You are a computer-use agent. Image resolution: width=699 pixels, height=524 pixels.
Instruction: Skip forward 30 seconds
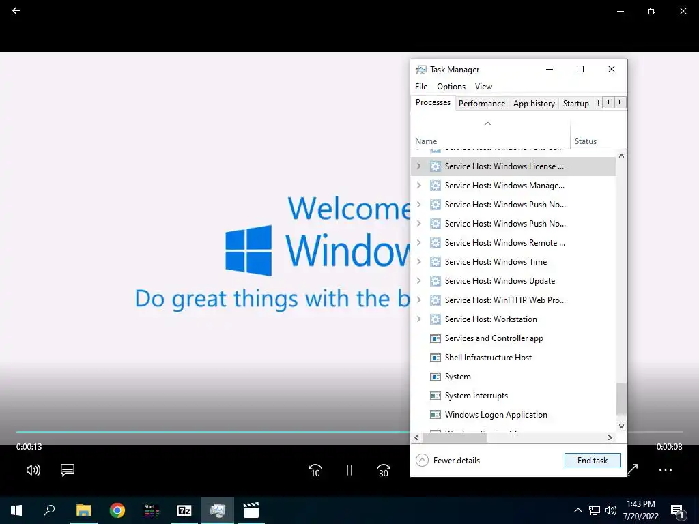(384, 470)
